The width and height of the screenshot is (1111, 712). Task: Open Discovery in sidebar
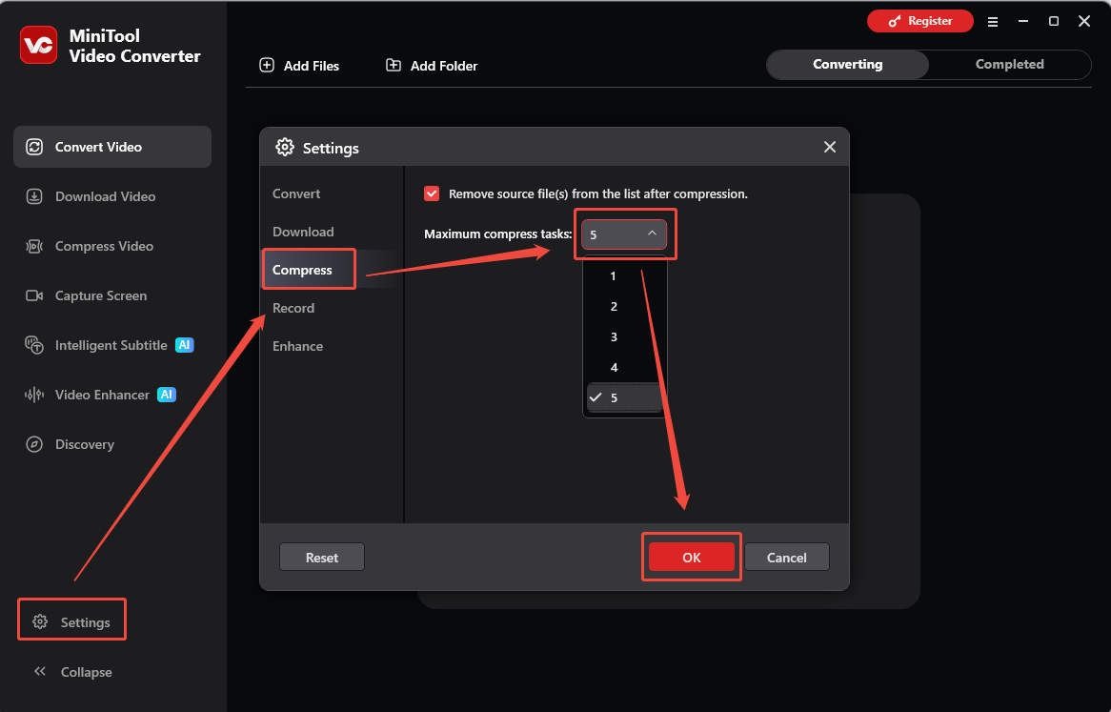pyautogui.click(x=111, y=444)
